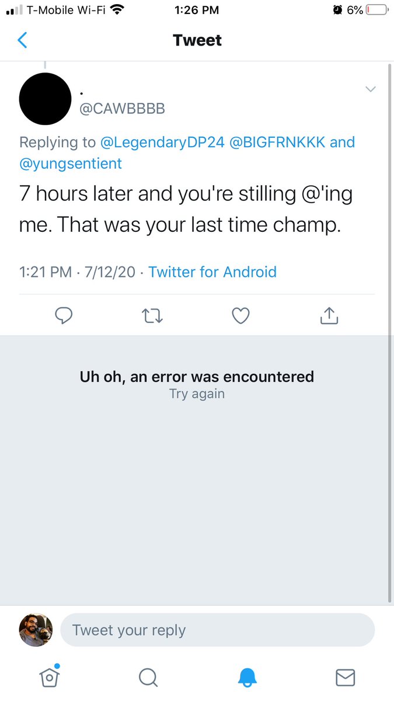Tap the Tweet your reply field

[217, 630]
